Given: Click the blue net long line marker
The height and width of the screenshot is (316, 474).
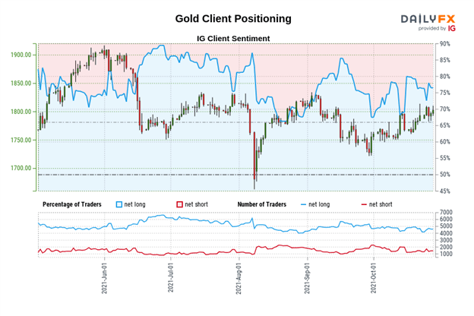Looking at the screenshot, I should point(304,205).
